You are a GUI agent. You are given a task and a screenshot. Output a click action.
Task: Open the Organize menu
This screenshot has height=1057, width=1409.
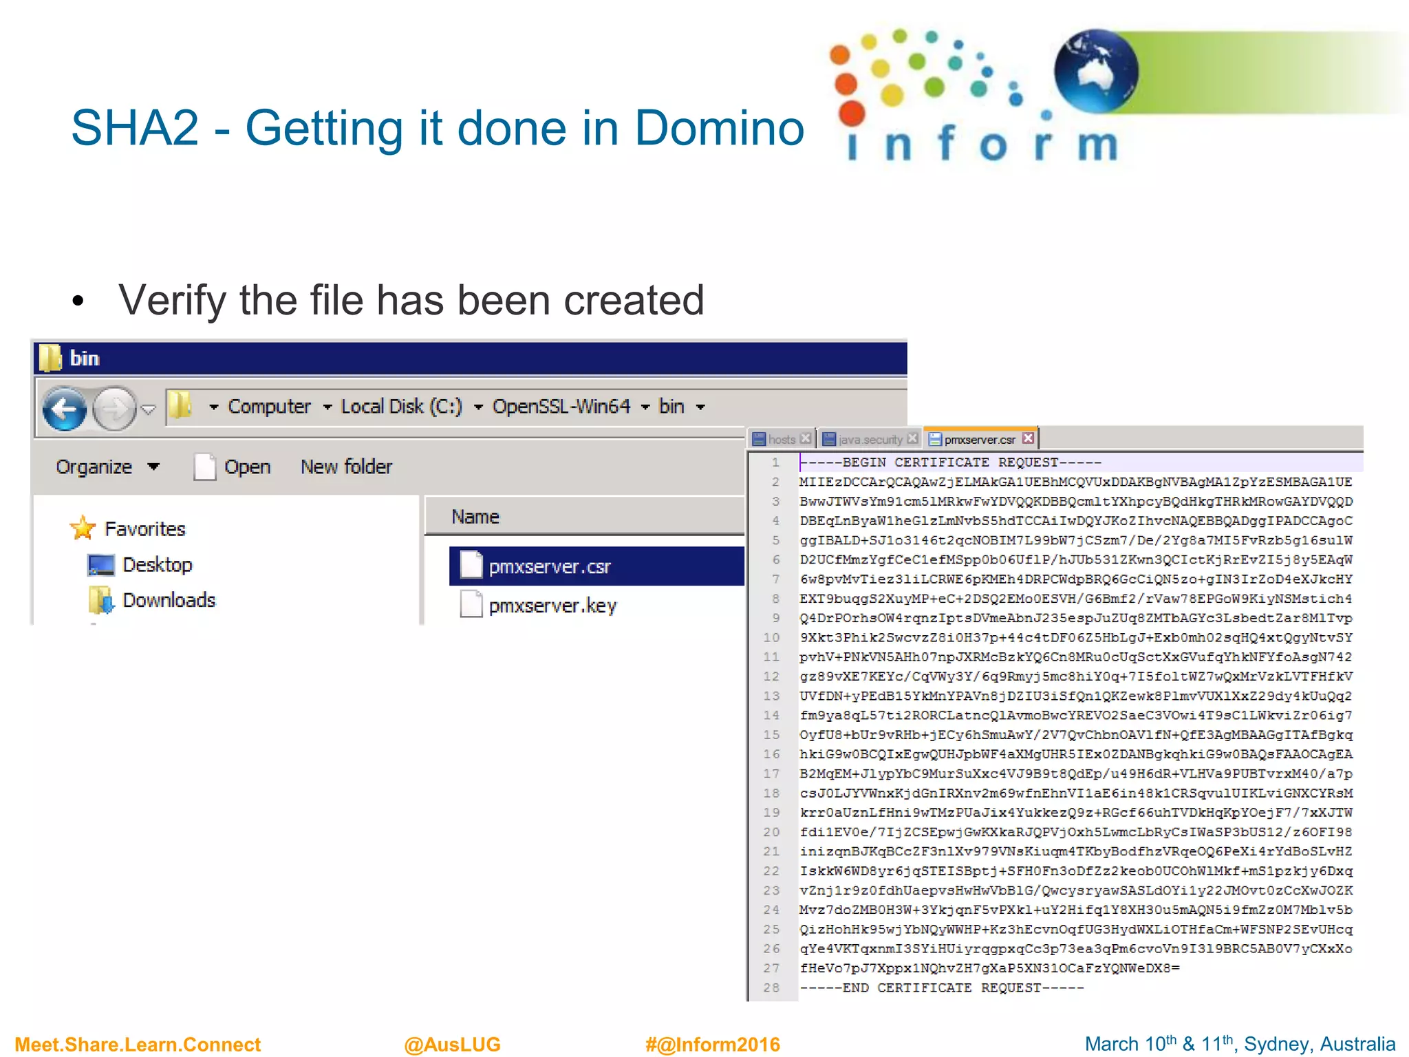(108, 467)
